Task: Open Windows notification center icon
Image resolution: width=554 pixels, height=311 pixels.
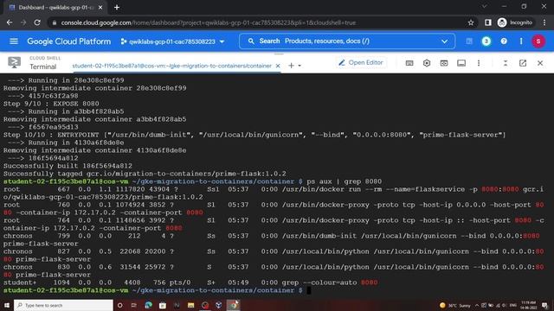Action: coord(544,305)
